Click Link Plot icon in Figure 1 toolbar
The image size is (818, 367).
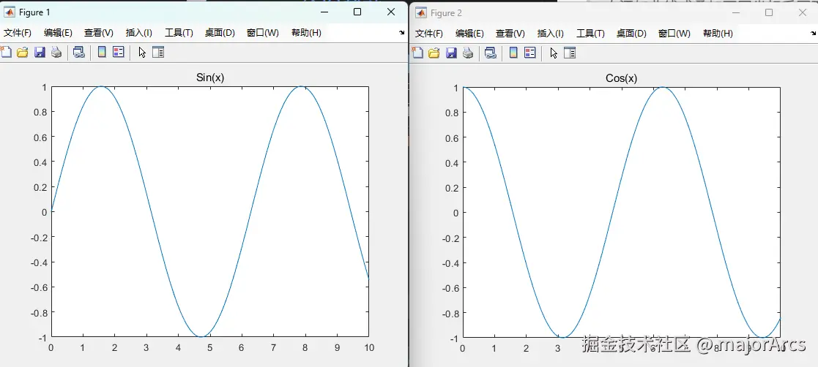pos(79,52)
